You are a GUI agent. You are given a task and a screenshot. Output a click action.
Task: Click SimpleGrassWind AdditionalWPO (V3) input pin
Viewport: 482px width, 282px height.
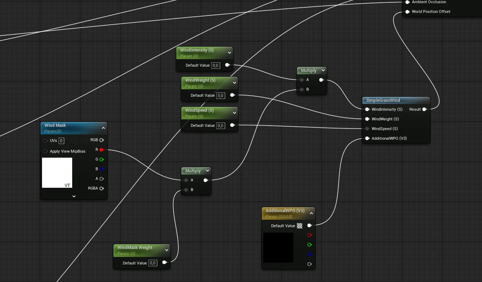pos(367,138)
